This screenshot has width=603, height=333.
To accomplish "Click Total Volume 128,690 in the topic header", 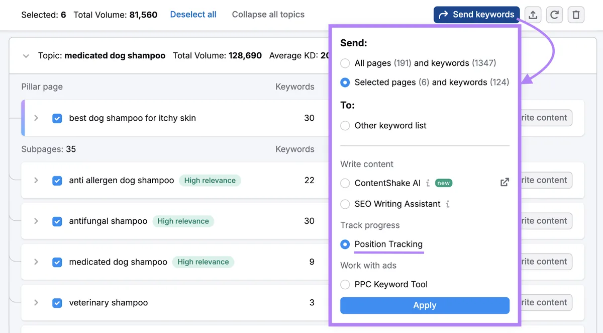I will click(217, 56).
